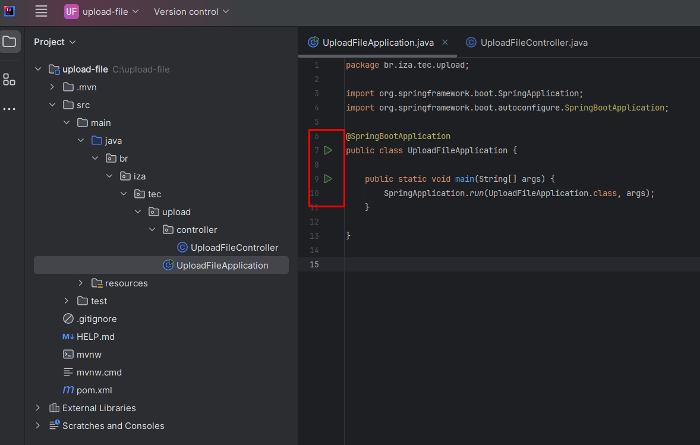
Task: Click the package br.iza.tec.upload declaration
Action: [x=408, y=65]
